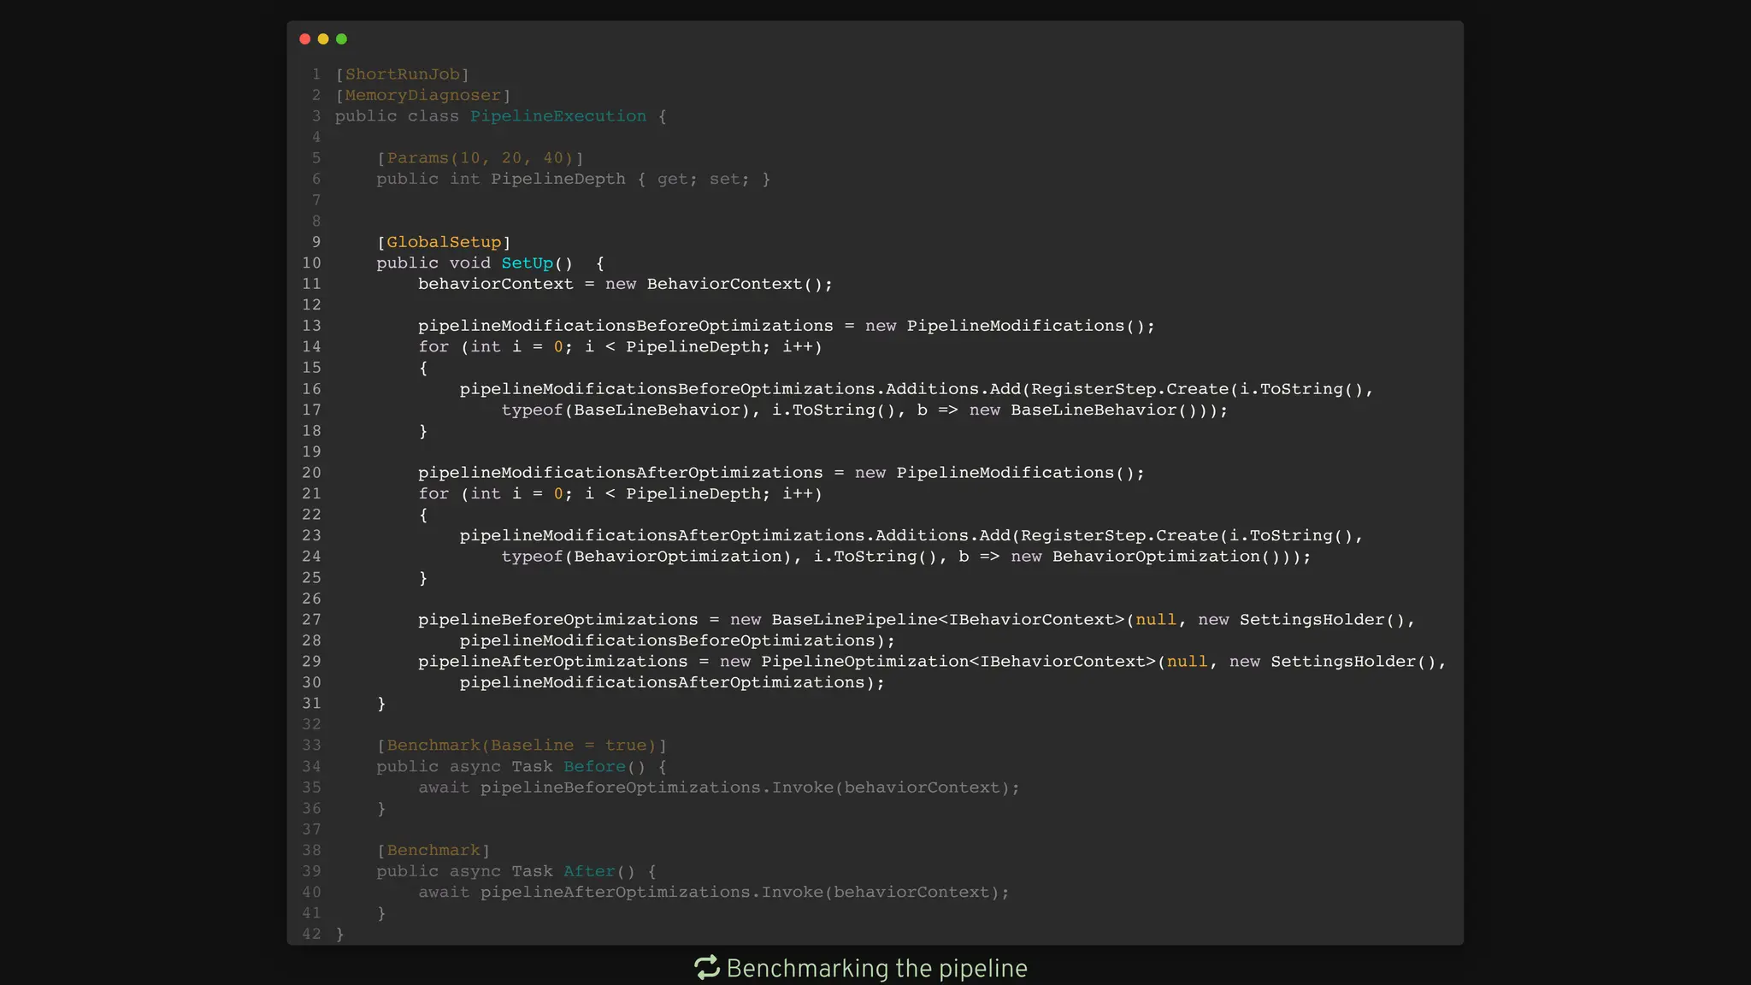Click line number 42 in the gutter
This screenshot has width=1751, height=985.
(x=311, y=935)
